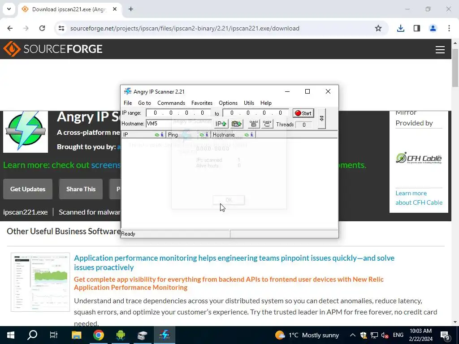
Task: Click the Get Updates button
Action: 28,189
